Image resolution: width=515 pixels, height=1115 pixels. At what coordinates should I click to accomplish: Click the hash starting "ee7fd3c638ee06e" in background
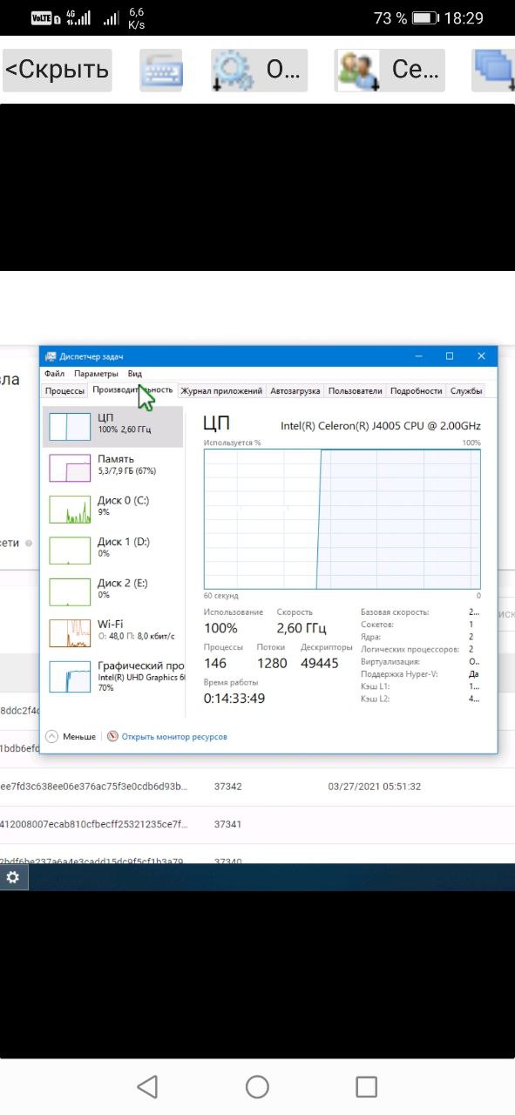[x=94, y=787]
